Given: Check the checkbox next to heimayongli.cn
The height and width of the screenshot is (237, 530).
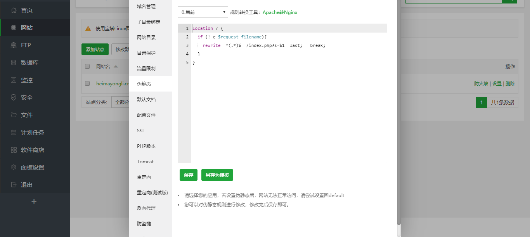Looking at the screenshot, I should pos(87,83).
